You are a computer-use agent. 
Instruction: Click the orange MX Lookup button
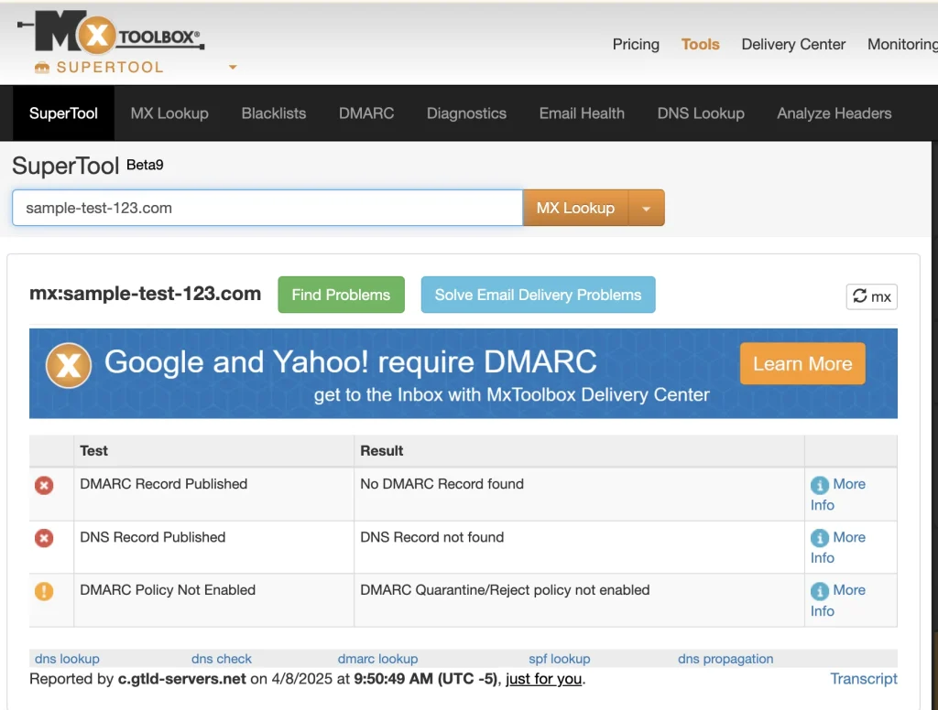pyautogui.click(x=575, y=208)
